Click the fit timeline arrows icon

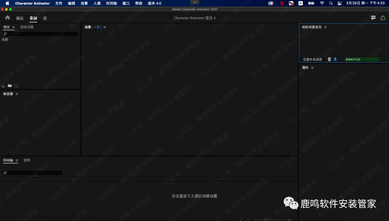pos(241,220)
